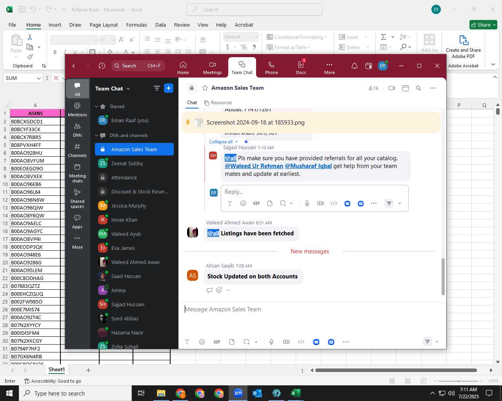Open the More menu in Zoom top bar

point(329,68)
